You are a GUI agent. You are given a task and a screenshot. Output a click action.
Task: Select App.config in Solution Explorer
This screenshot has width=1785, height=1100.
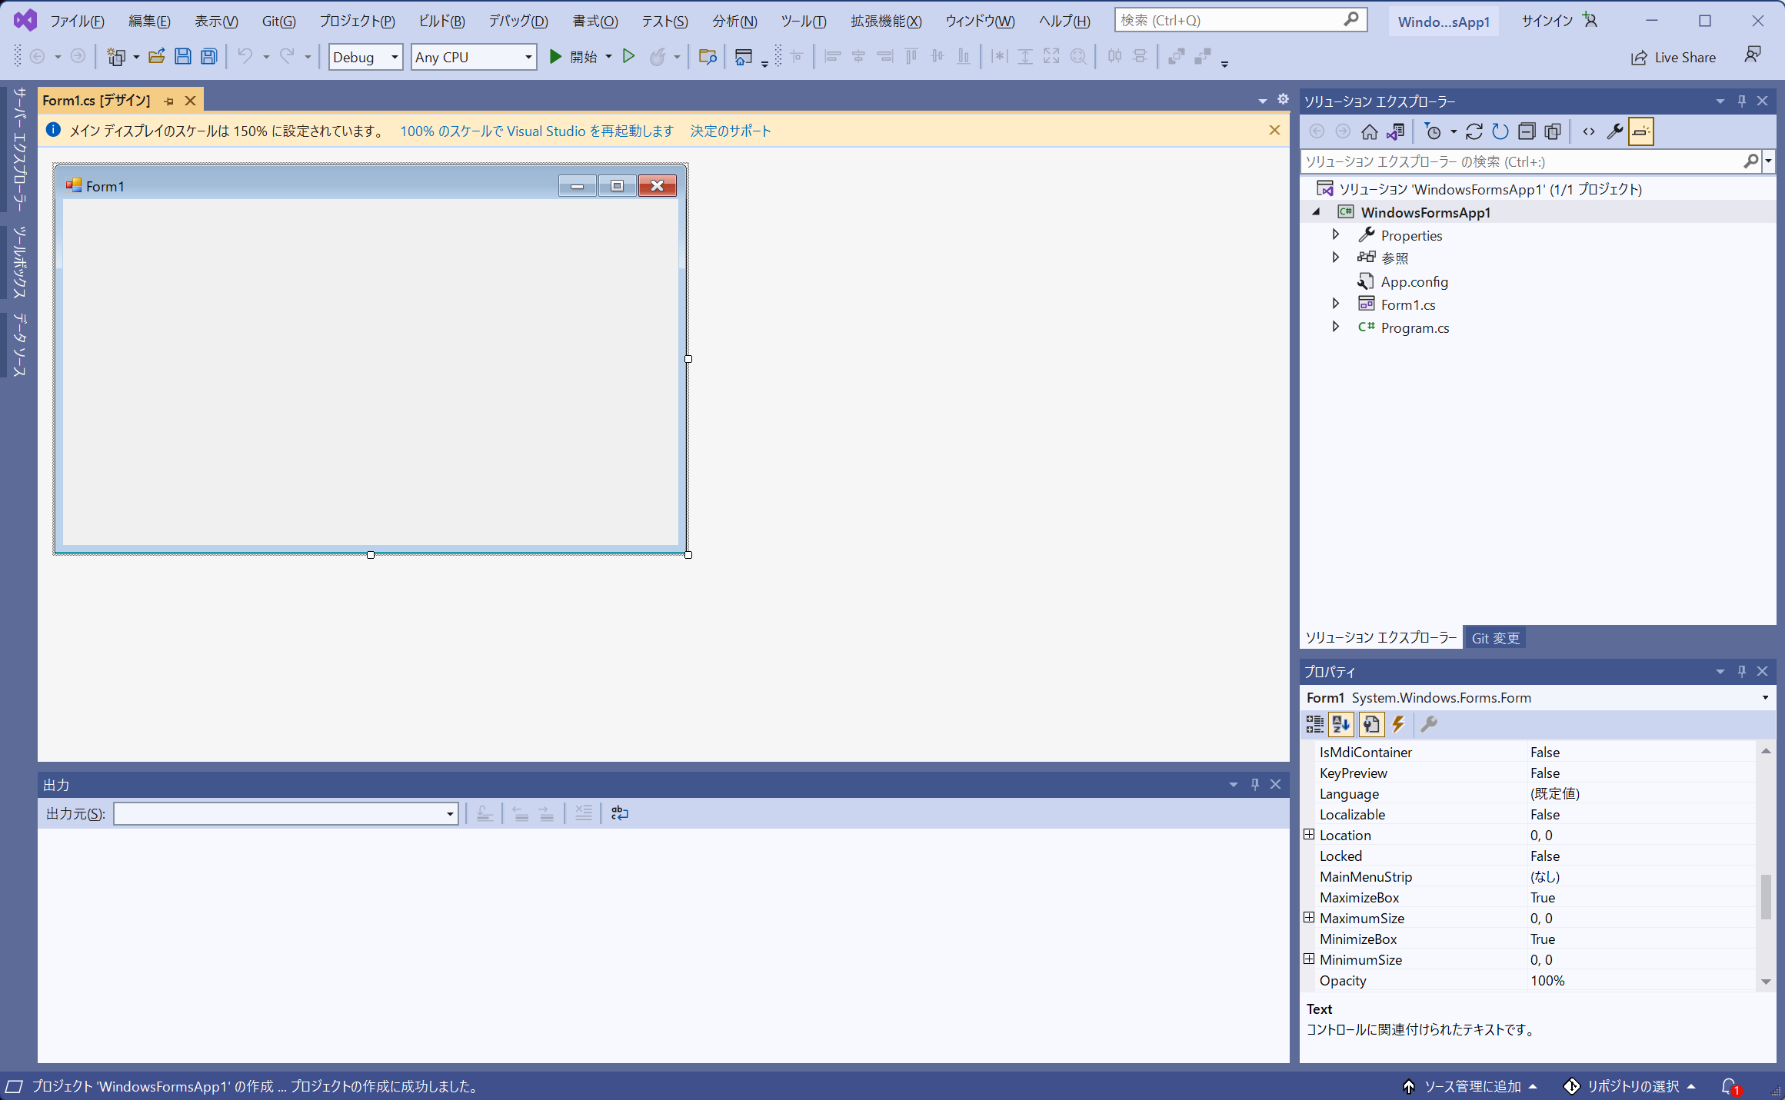[x=1414, y=281]
